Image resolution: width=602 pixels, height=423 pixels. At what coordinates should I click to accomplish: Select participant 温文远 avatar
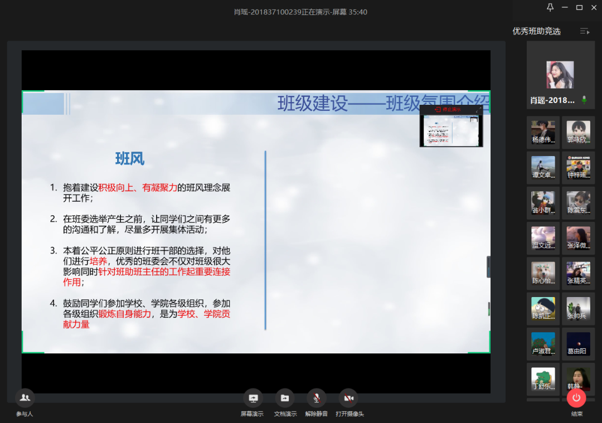coord(543,239)
